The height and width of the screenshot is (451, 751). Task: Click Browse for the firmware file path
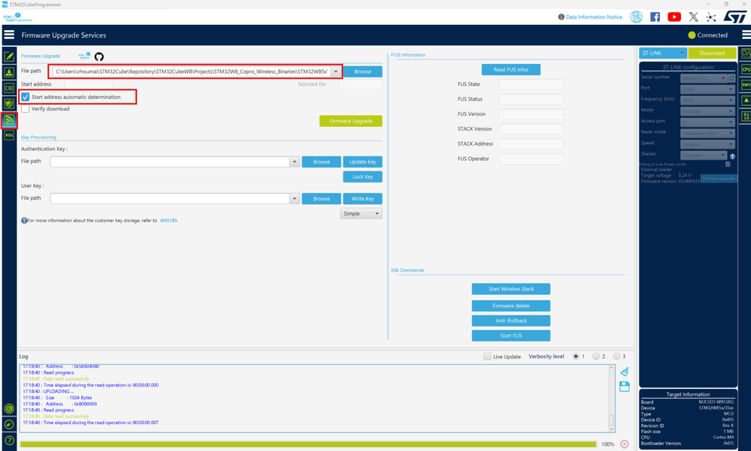362,72
